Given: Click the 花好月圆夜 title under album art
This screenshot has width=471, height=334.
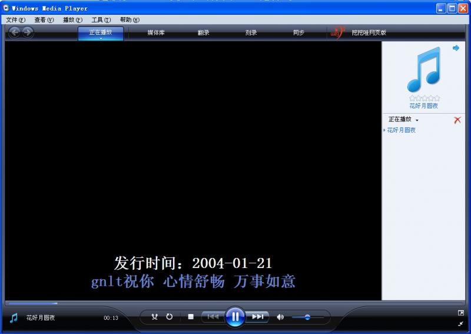Looking at the screenshot, I should click(424, 106).
